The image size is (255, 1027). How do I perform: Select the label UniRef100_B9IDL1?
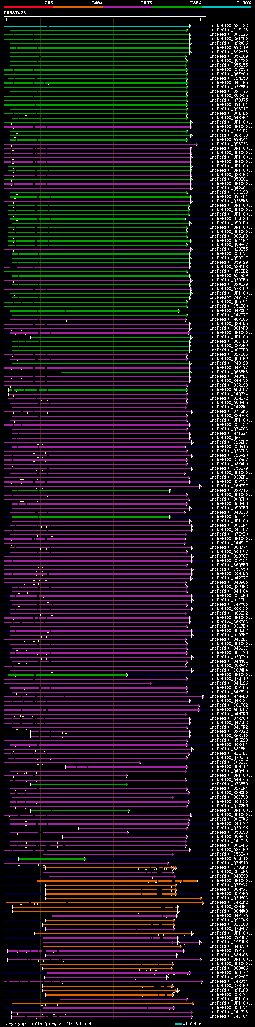coord(229,105)
